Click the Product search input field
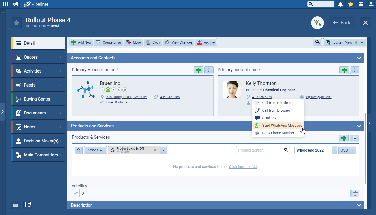 tap(259, 150)
